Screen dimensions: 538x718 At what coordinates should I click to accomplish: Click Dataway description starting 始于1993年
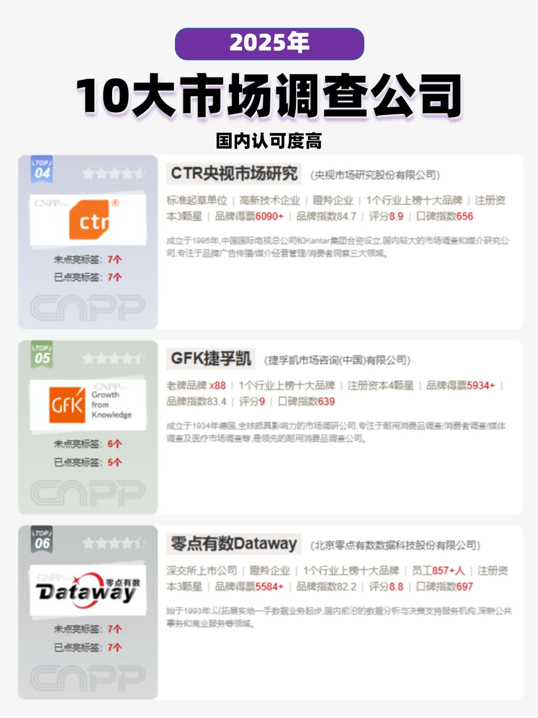tap(339, 617)
